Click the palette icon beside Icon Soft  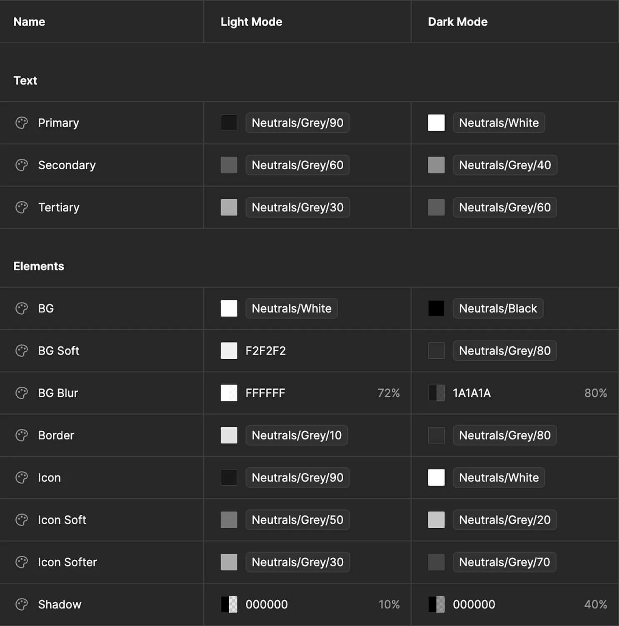pyautogui.click(x=21, y=519)
